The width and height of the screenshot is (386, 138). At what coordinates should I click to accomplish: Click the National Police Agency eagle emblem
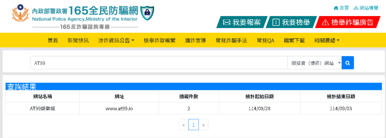coord(21,13)
